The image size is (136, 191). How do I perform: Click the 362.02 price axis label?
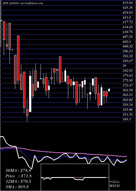point(128,100)
